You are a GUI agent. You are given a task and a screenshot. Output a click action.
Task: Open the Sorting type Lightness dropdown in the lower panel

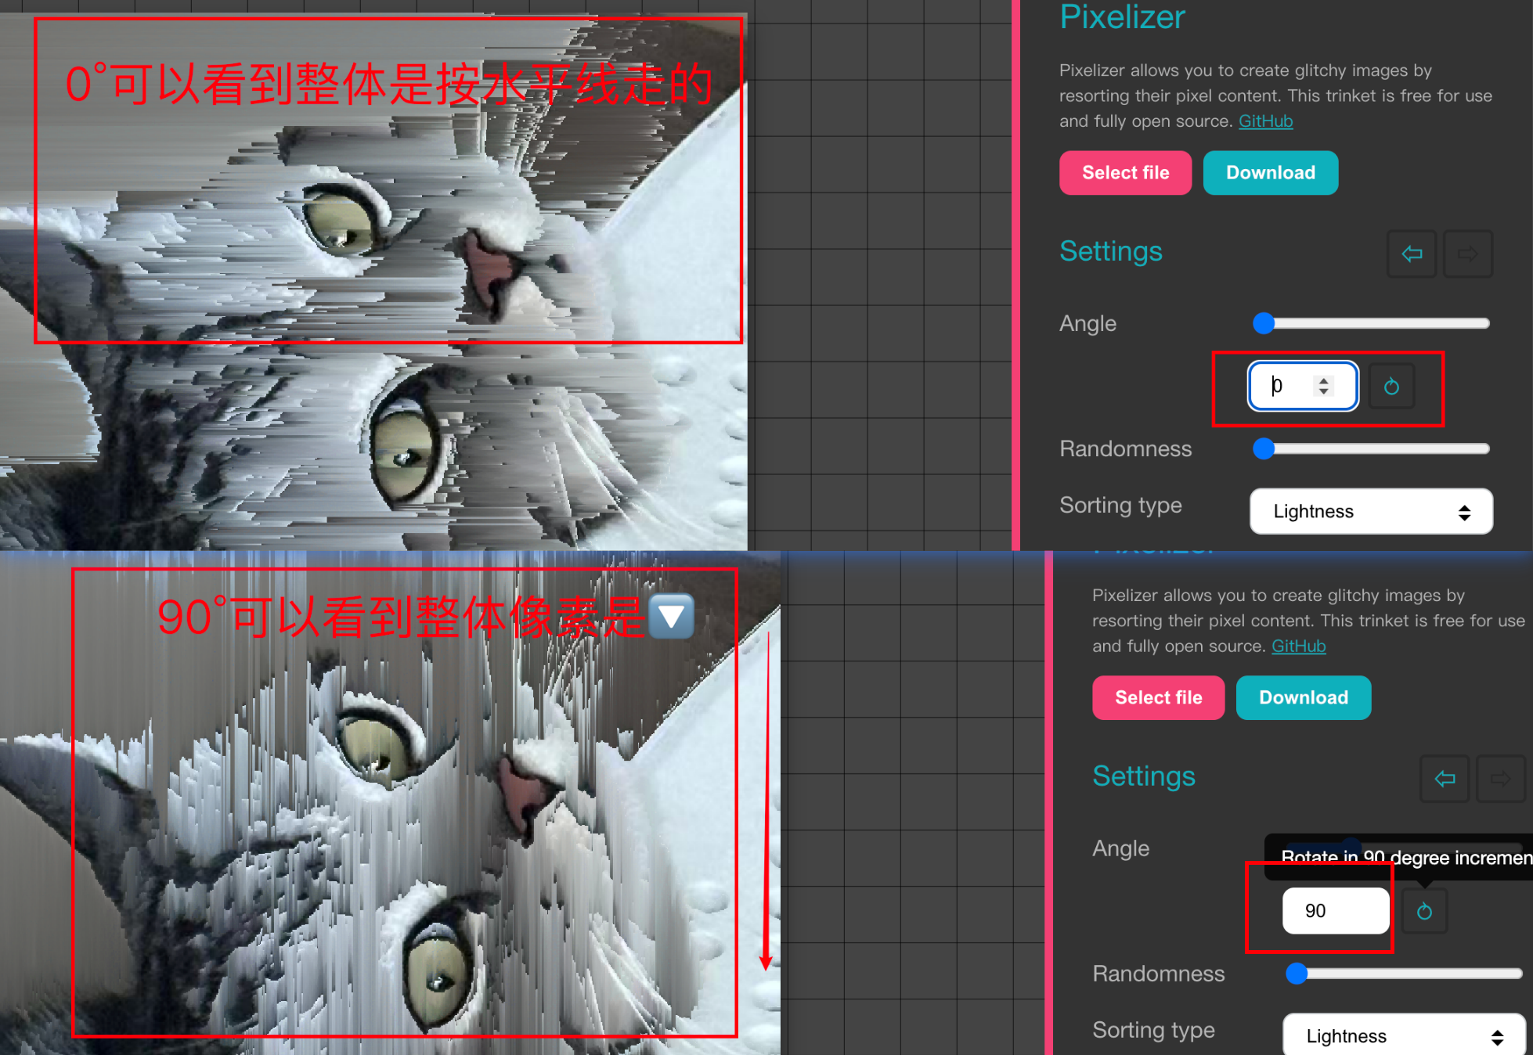pos(1404,1035)
